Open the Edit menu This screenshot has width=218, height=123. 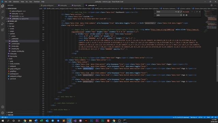10,2
